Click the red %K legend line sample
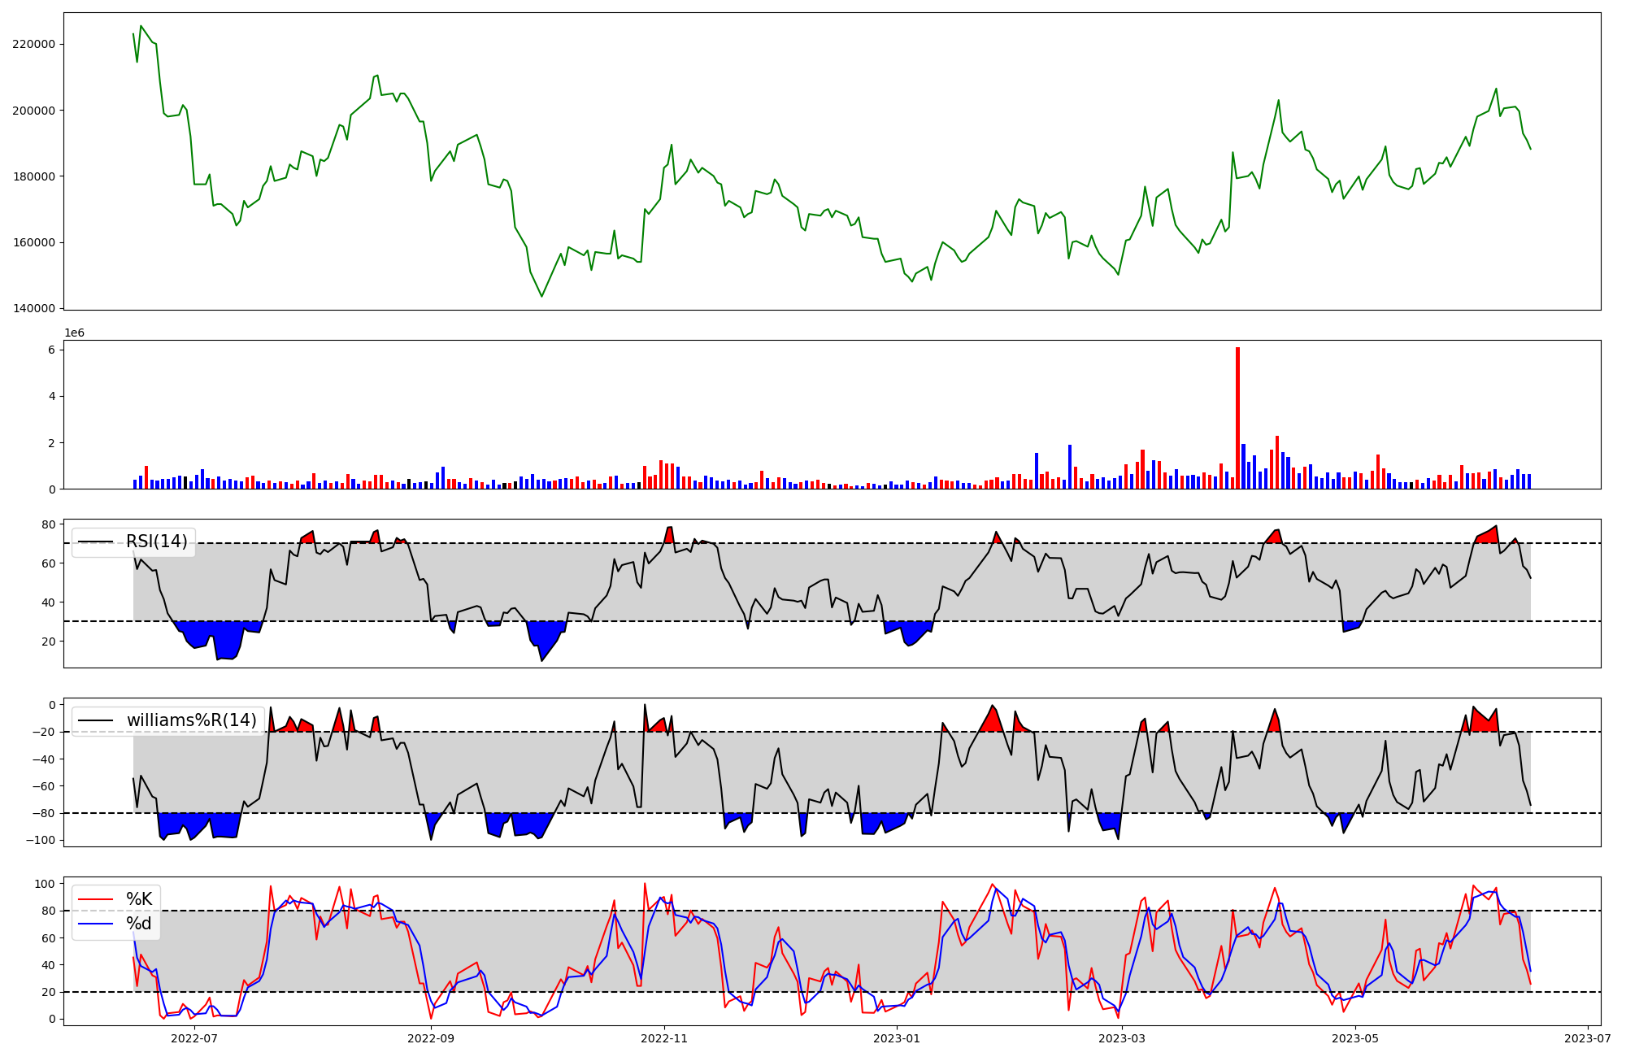The image size is (1626, 1057). [96, 899]
